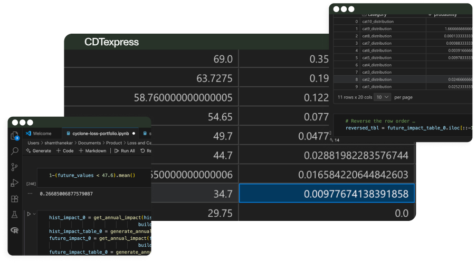This screenshot has height=263, width=476.
Task: Open the Source Control view icon
Action: coord(15,167)
